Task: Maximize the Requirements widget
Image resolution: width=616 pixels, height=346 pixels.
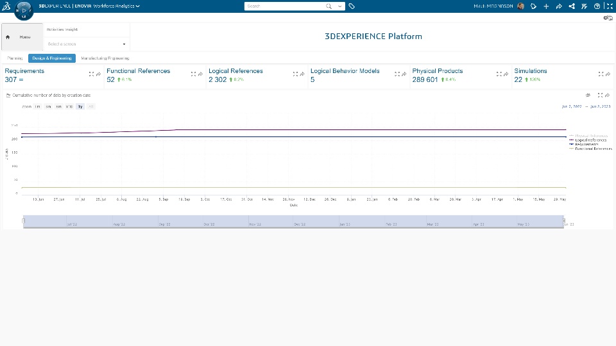Action: pyautogui.click(x=92, y=74)
